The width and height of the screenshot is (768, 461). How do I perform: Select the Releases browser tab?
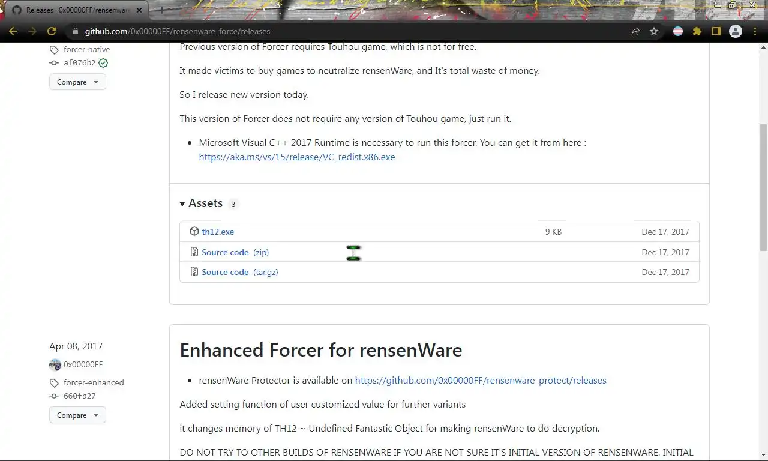pos(78,10)
